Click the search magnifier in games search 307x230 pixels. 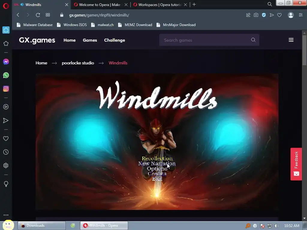(x=253, y=40)
